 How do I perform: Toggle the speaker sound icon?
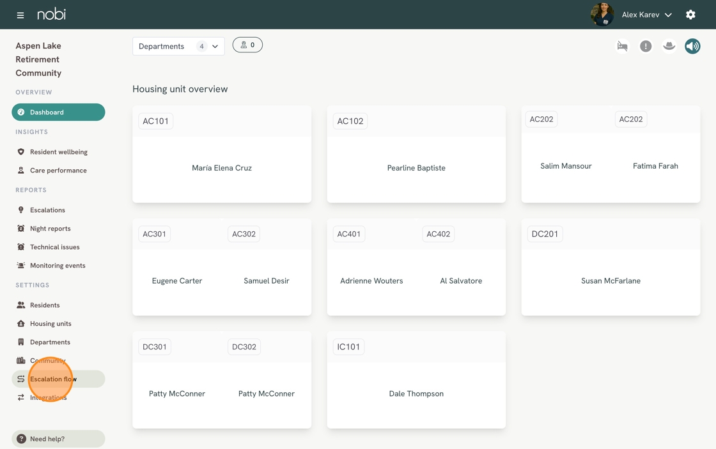[x=692, y=46]
